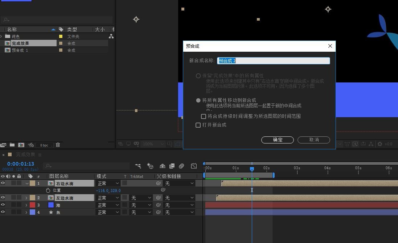Click the label tag column icon in project panel
This screenshot has height=243, width=398.
coord(61,29)
